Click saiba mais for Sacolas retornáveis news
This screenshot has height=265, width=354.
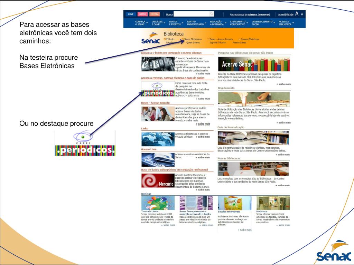(x=244, y=230)
